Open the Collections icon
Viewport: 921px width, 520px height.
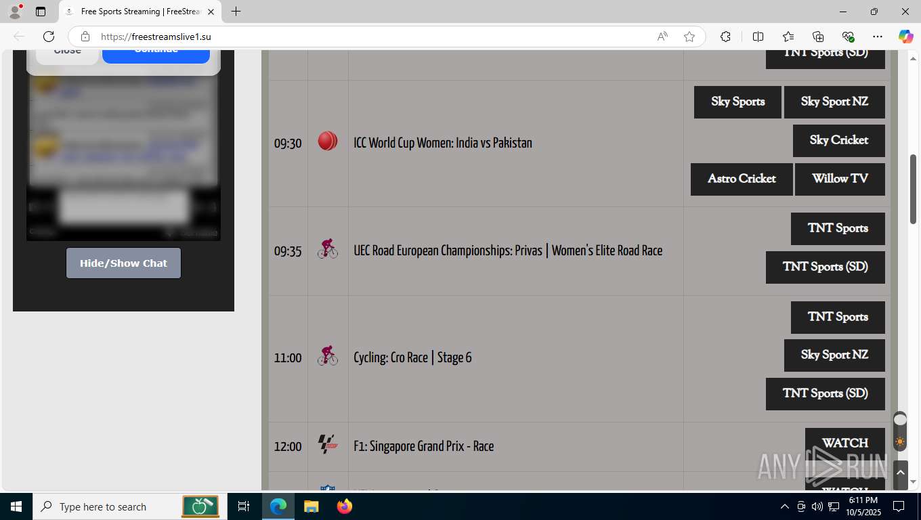pyautogui.click(x=818, y=37)
